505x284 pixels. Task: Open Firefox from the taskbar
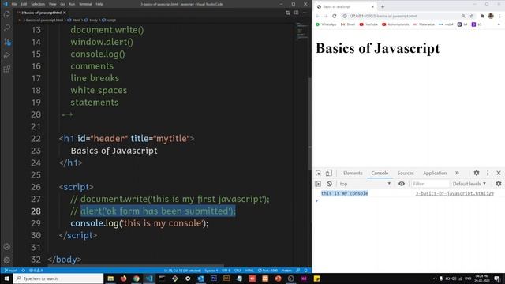[123, 278]
